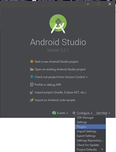Click the Android Studio compass logo

click(x=58, y=24)
